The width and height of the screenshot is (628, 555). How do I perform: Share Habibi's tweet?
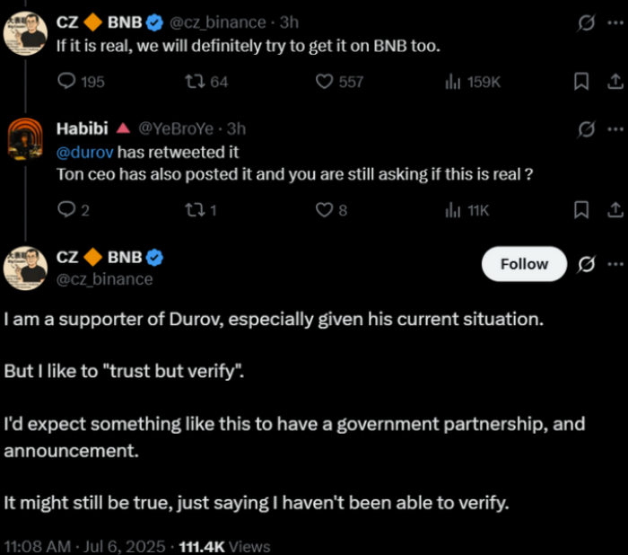(615, 210)
